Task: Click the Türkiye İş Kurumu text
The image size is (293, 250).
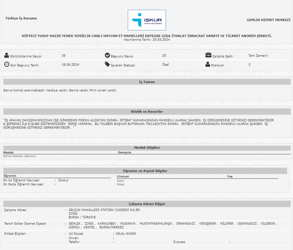Action: click(x=21, y=18)
